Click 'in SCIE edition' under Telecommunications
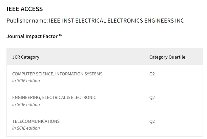This screenshot has height=139, width=207. pyautogui.click(x=26, y=128)
